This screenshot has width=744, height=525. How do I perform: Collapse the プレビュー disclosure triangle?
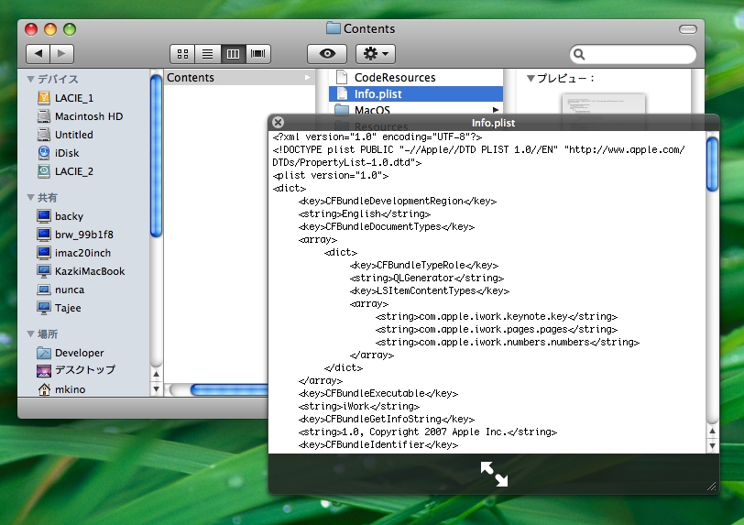coord(531,79)
